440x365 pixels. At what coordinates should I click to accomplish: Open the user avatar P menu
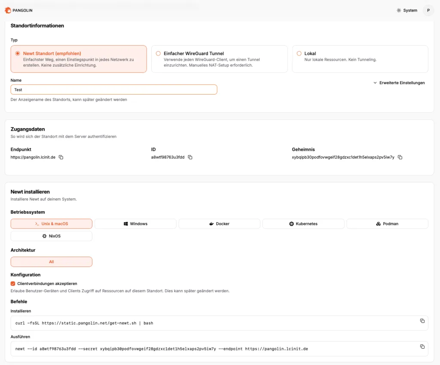(428, 10)
